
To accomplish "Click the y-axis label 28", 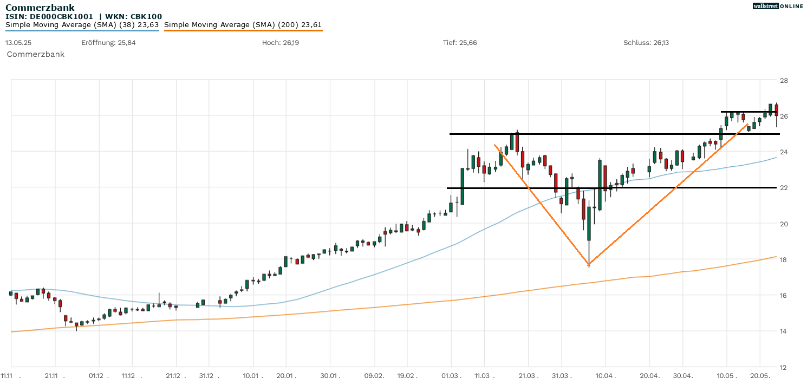I will click(x=784, y=80).
